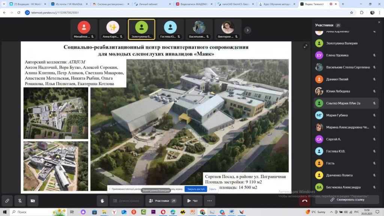Image resolution: width=384 pixels, height=216 pixels.
Task: Leave the call with the red hang-up button
Action: point(304,201)
